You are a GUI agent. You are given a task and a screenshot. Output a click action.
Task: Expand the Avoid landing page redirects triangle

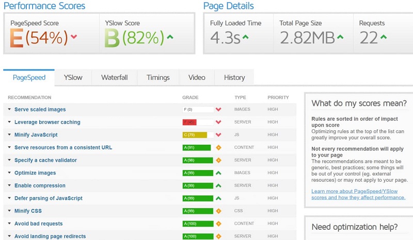(9, 236)
